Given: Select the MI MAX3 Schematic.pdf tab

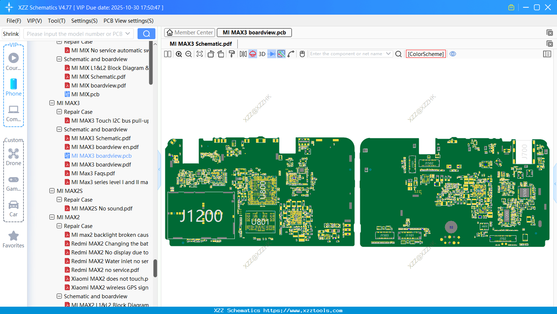Looking at the screenshot, I should (201, 44).
